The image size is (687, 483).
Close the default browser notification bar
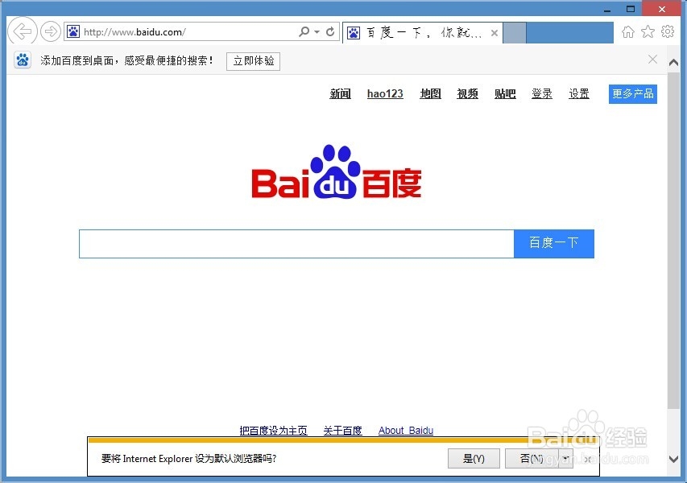(x=587, y=459)
